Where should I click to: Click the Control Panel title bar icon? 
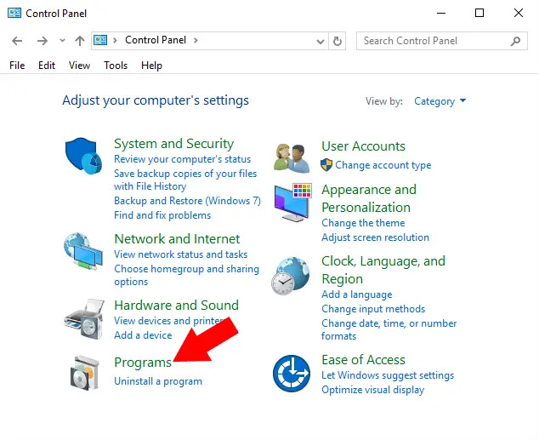click(x=14, y=13)
